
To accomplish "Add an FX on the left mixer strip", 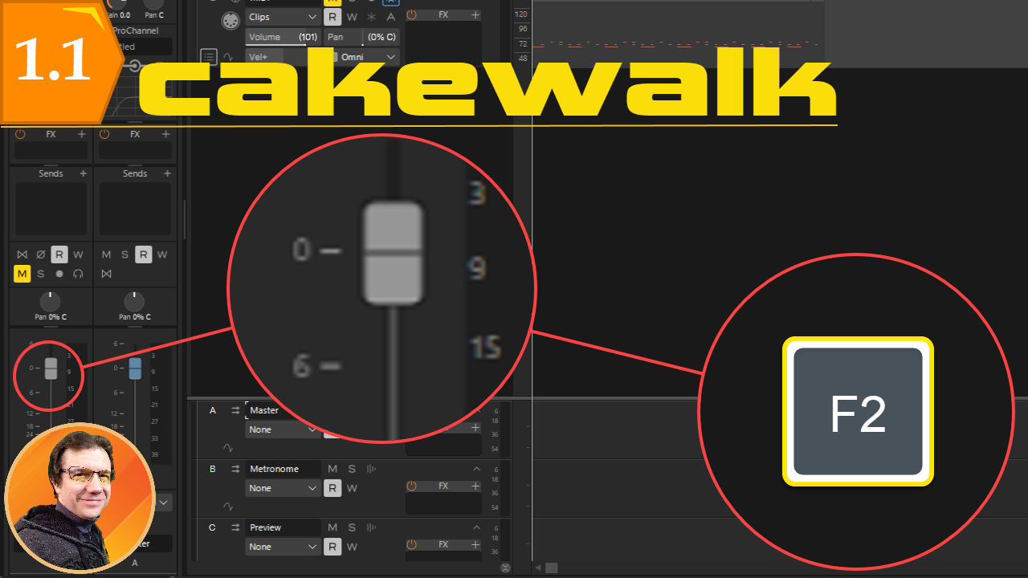I will click(81, 134).
